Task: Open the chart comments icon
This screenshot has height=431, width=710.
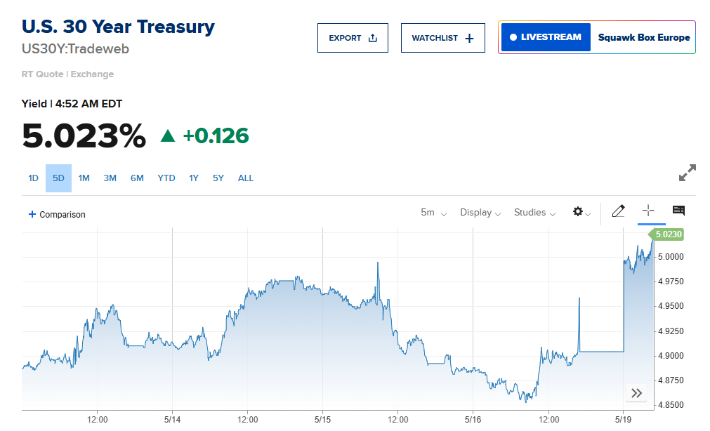Action: coord(678,211)
